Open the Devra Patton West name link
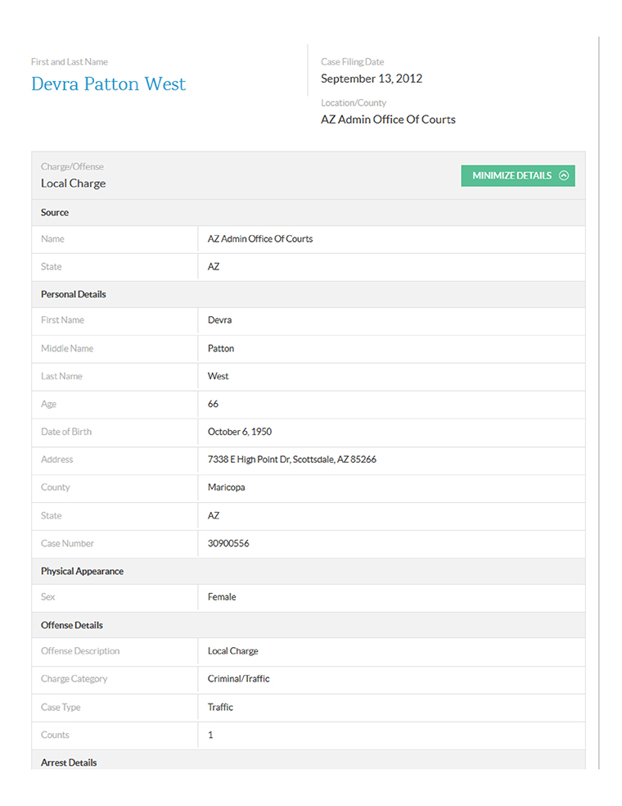The height and width of the screenshot is (806, 622). click(x=108, y=84)
